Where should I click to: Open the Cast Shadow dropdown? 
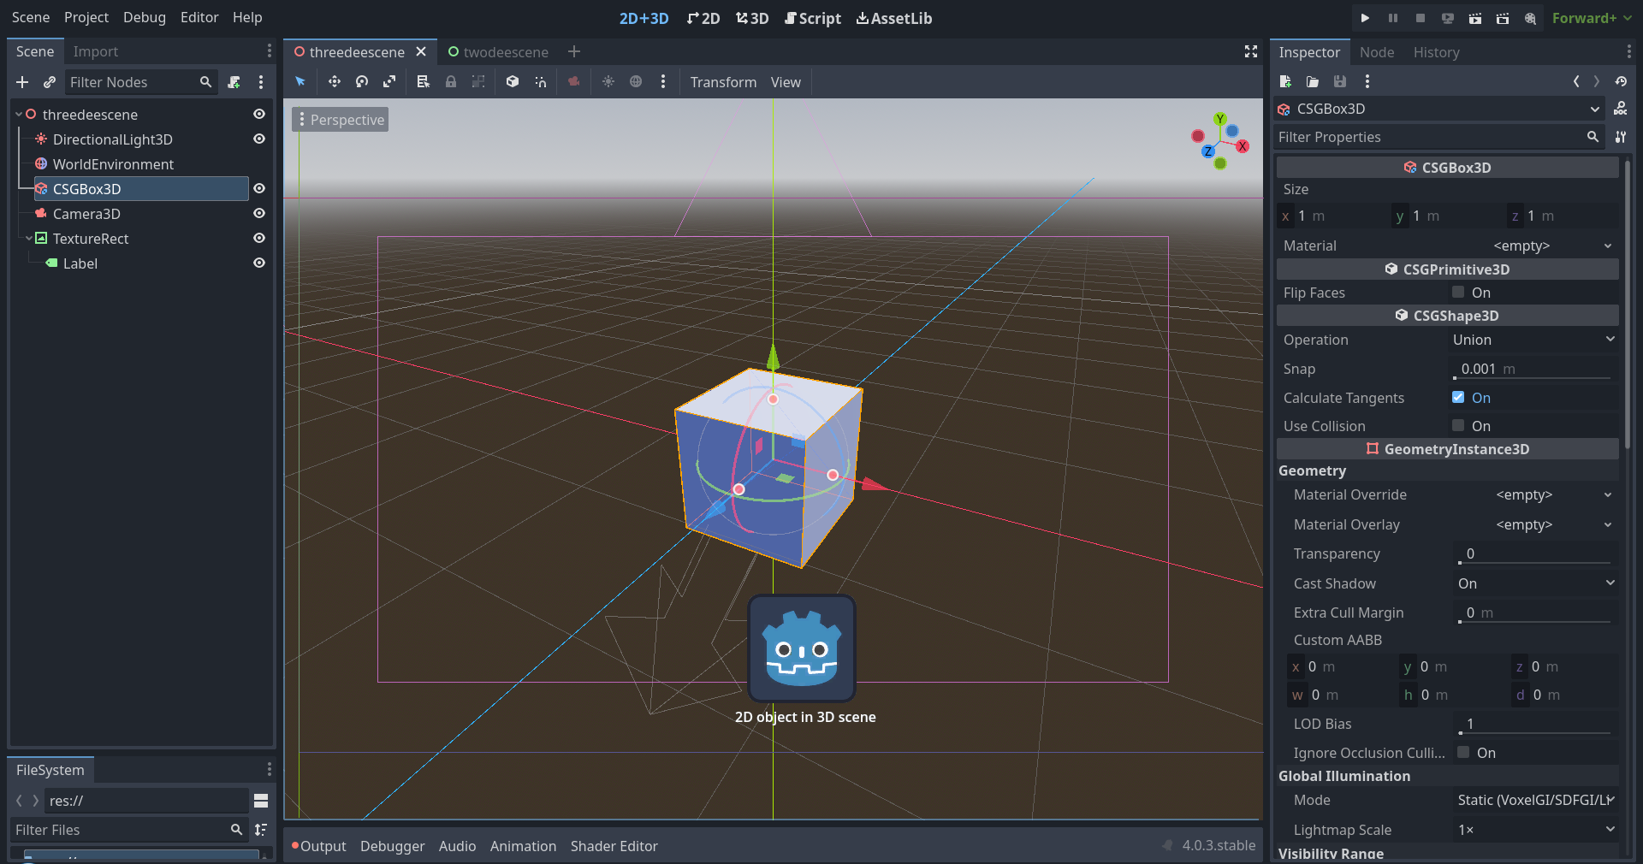pyautogui.click(x=1533, y=583)
